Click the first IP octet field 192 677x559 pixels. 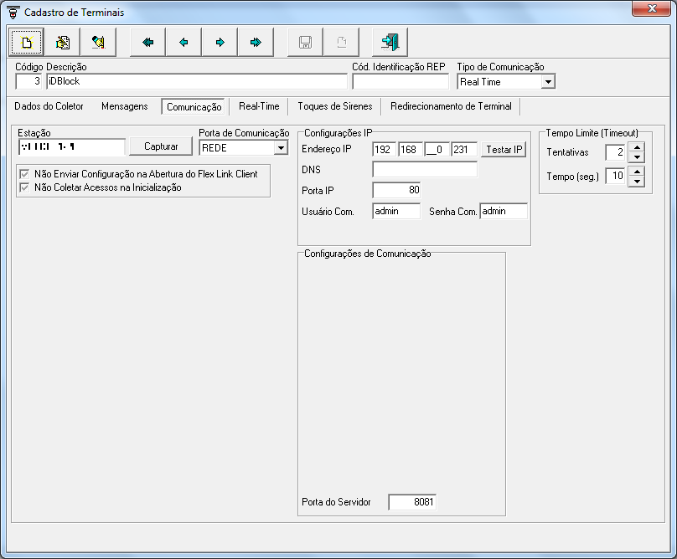tap(384, 150)
